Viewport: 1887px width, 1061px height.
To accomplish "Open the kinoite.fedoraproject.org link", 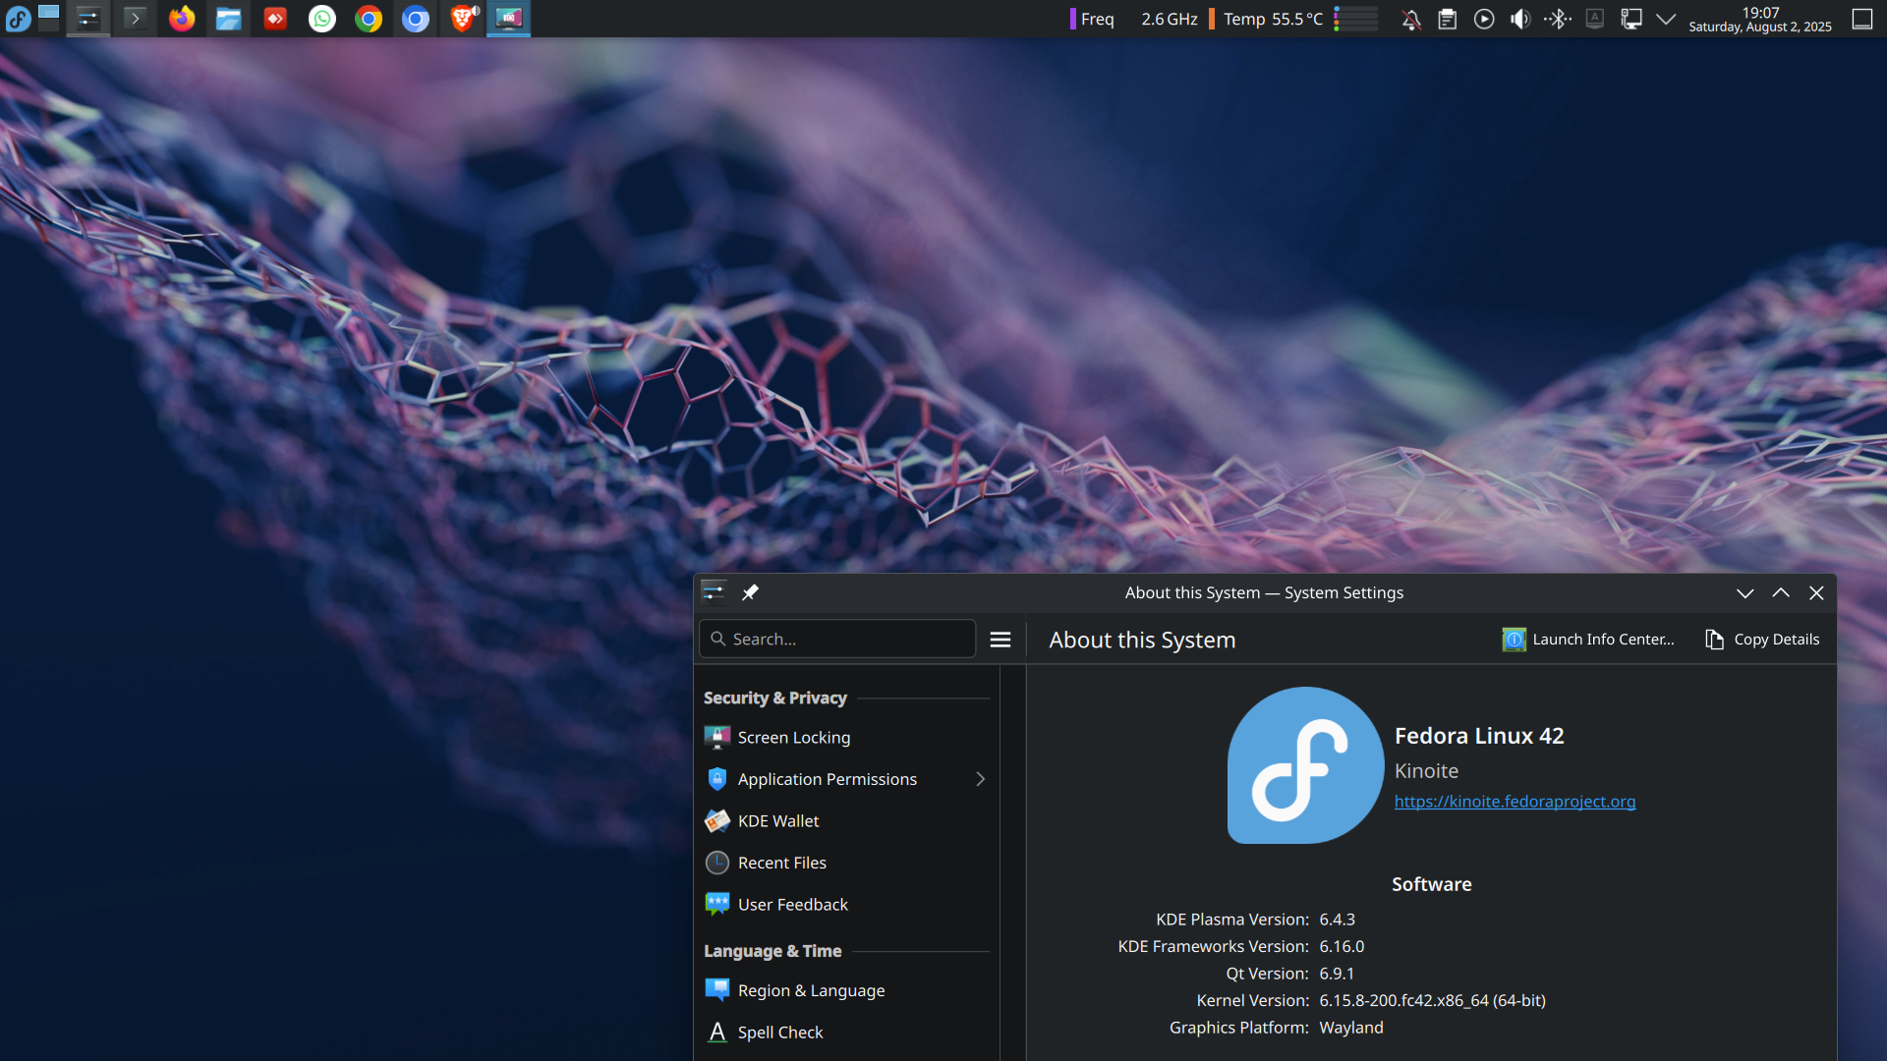I will pos(1515,802).
